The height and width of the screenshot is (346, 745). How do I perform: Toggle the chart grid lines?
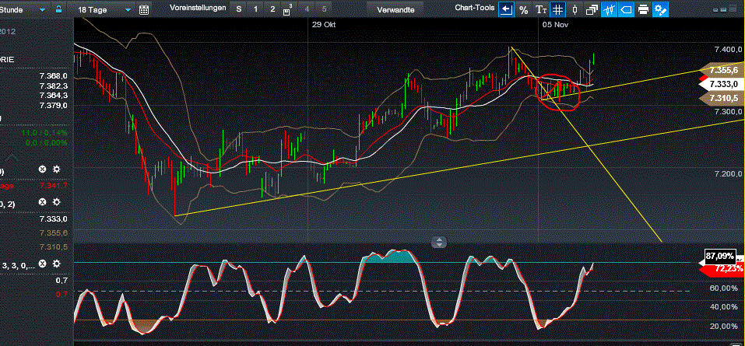[x=557, y=10]
